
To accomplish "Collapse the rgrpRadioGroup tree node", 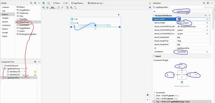I will point(2,68).
